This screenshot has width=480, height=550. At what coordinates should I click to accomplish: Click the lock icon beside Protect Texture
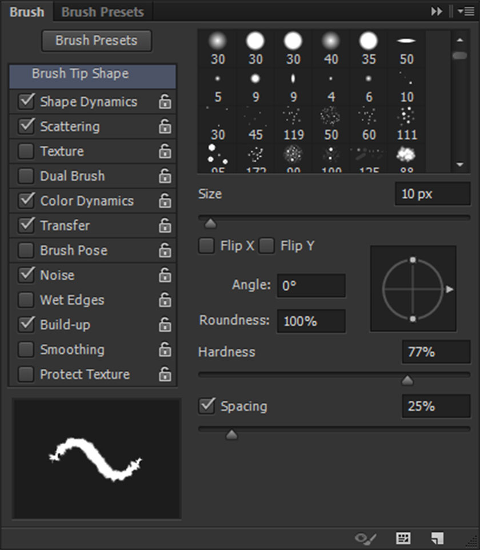(x=165, y=374)
